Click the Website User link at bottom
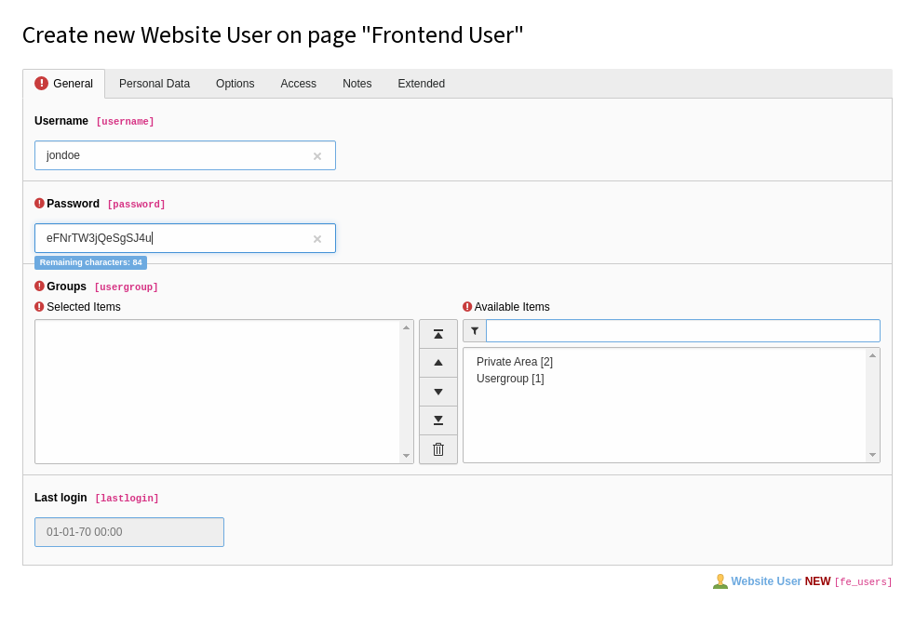 click(x=766, y=581)
